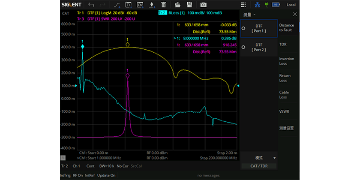Click the save floppy disk icon
The image size is (360, 180).
pos(189,5)
